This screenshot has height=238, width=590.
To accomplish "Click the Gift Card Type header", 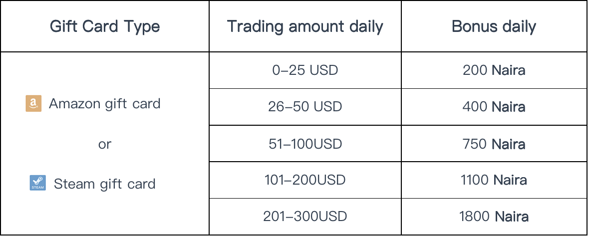I will 105,27.
